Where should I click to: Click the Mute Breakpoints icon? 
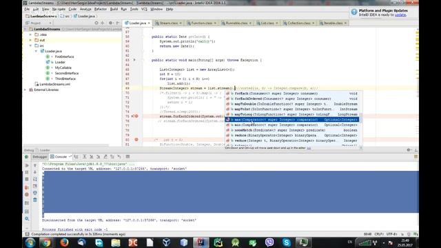tap(27, 194)
